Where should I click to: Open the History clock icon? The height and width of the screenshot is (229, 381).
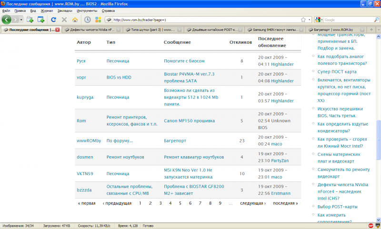coord(88,20)
